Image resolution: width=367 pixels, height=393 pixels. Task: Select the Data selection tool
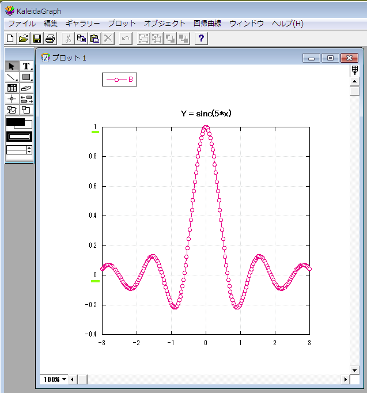click(12, 110)
